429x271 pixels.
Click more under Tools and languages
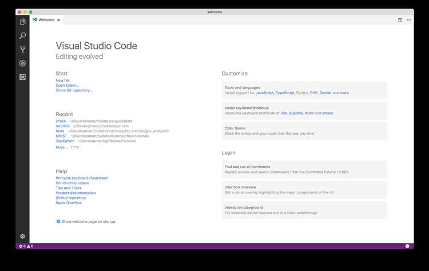pyautogui.click(x=344, y=93)
